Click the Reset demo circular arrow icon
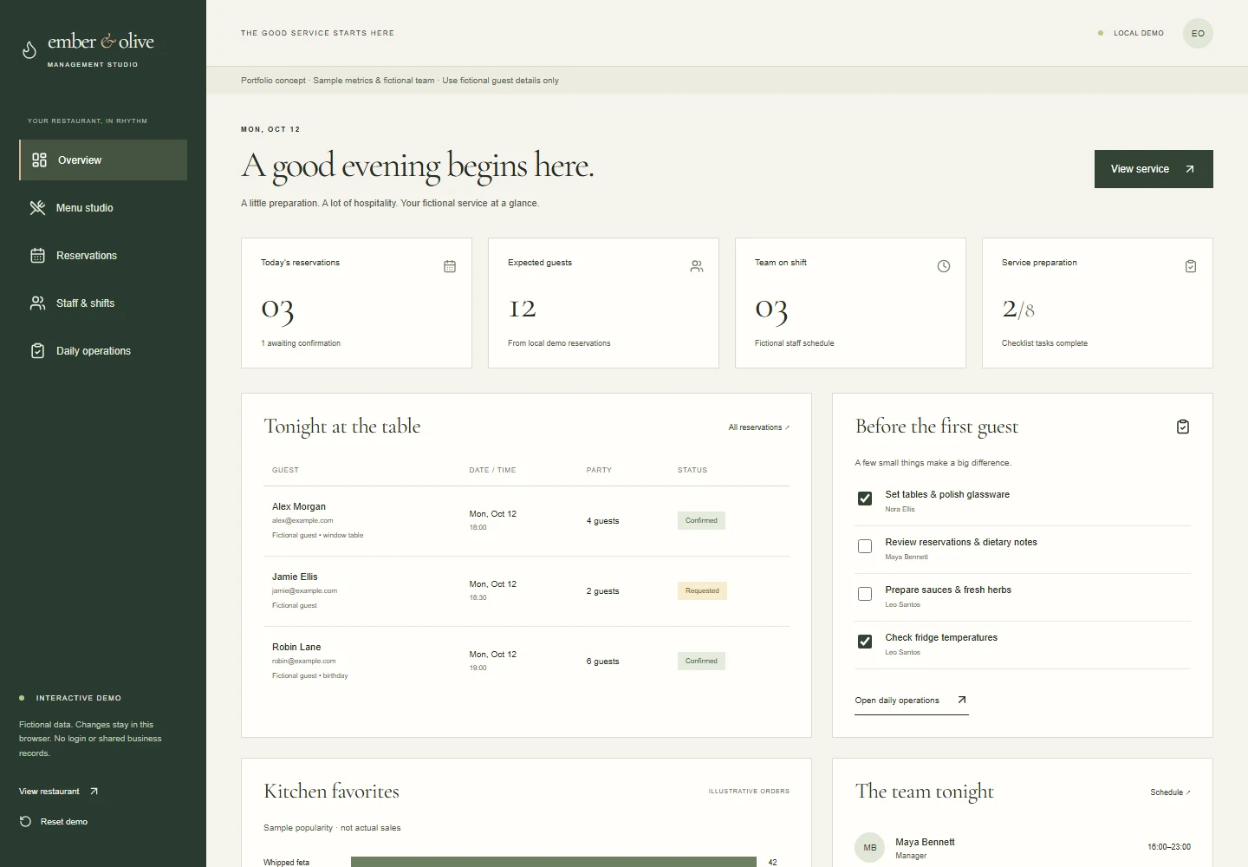1248x867 pixels. pyautogui.click(x=25, y=822)
